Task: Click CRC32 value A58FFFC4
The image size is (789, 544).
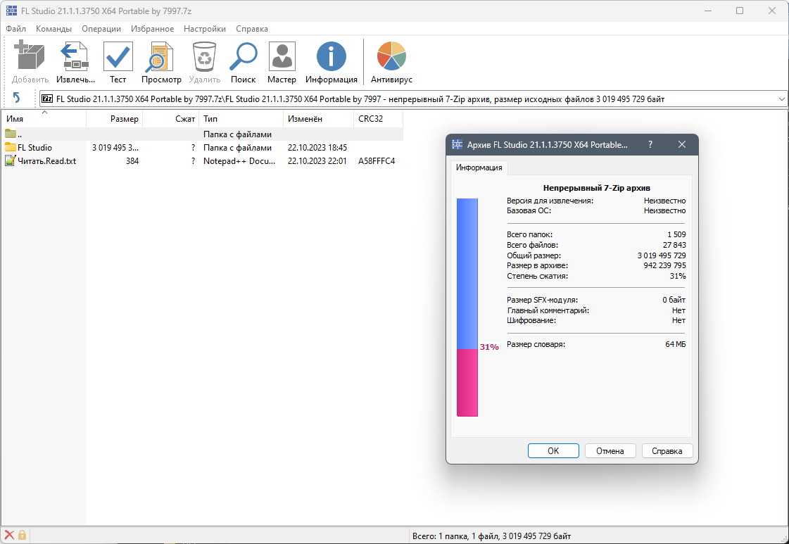Action: pos(377,161)
